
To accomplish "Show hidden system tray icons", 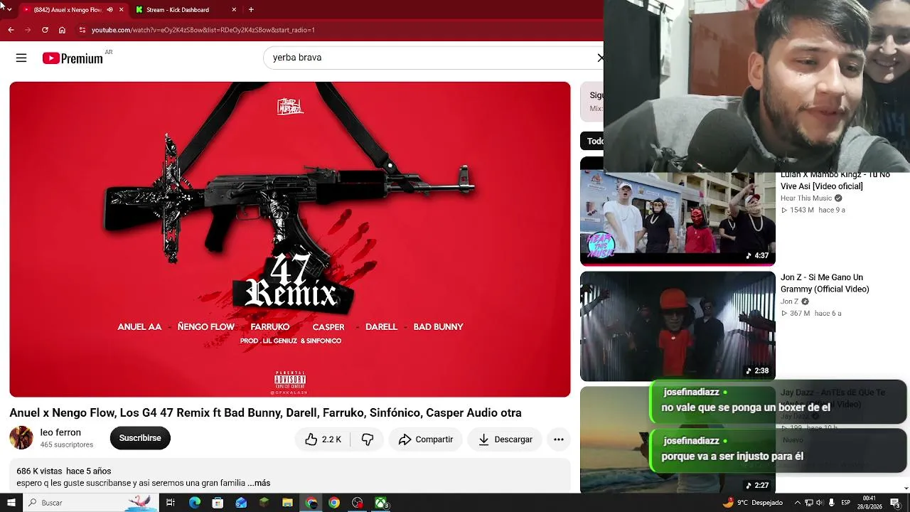I will 797,503.
